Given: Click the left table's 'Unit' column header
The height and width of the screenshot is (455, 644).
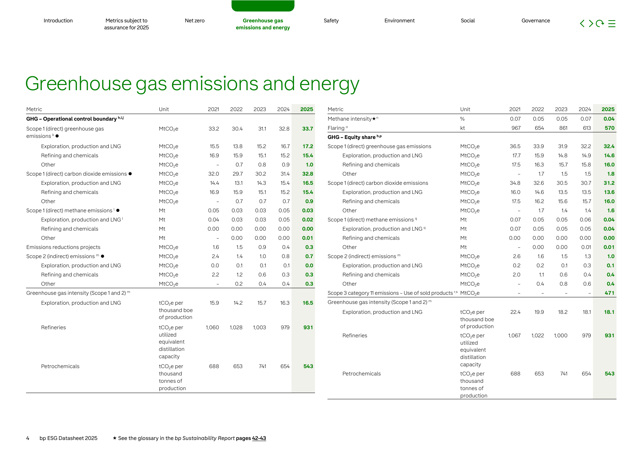Looking at the screenshot, I should click(164, 109).
